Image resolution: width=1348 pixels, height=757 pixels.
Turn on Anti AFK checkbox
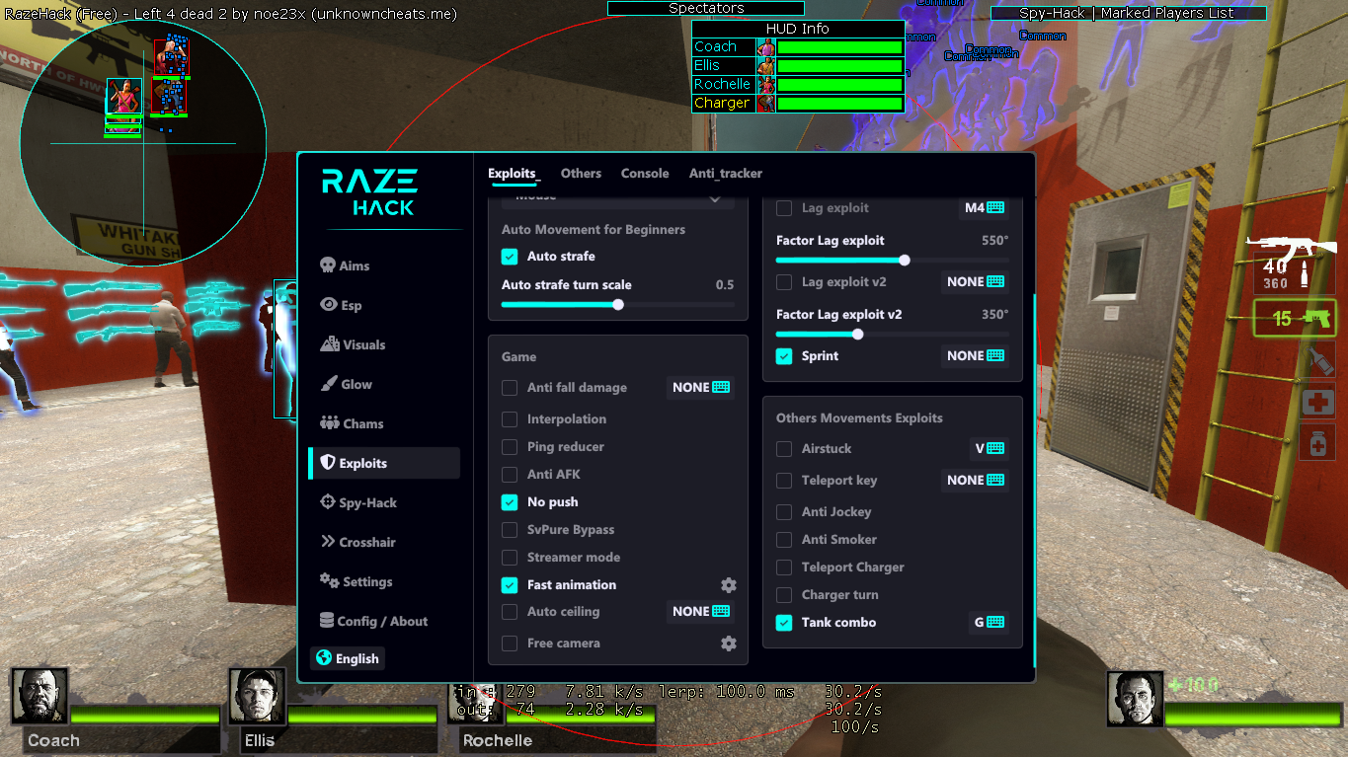coord(510,475)
